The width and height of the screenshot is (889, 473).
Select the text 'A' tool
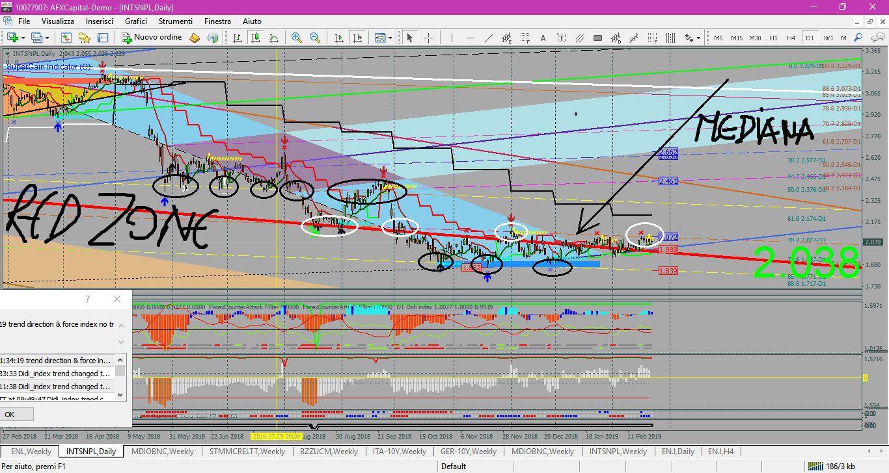point(543,38)
